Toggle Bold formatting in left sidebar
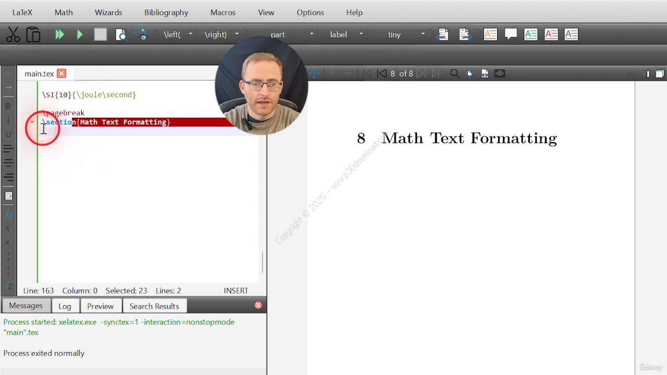667x375 pixels. point(8,106)
